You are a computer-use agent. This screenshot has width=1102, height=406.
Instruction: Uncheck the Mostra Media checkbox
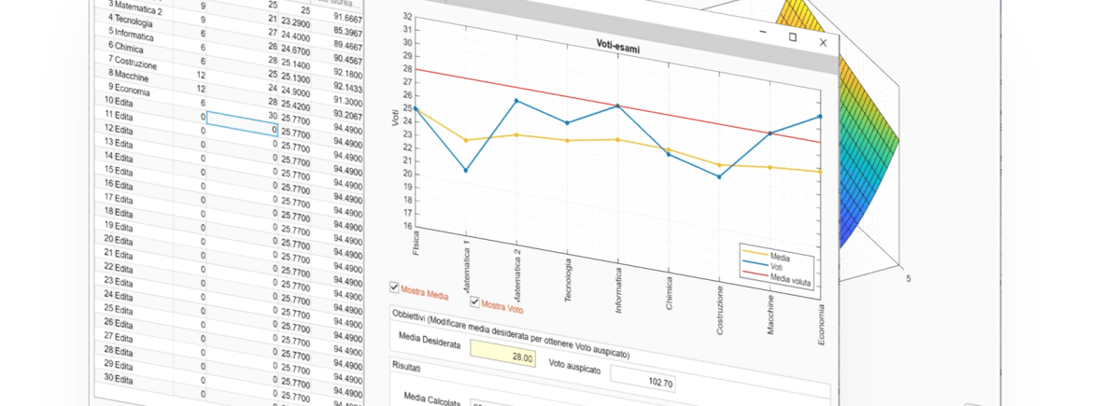pyautogui.click(x=395, y=288)
